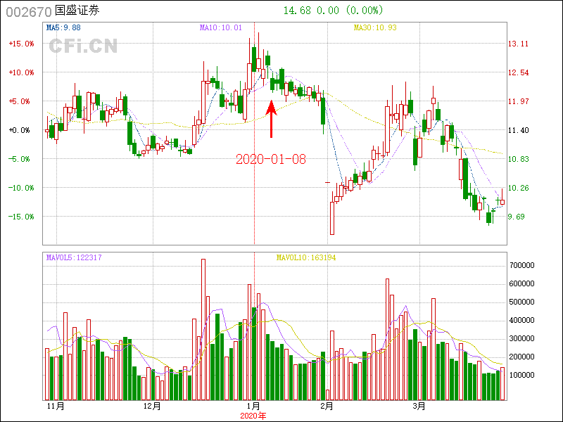Click the -15.0% axis label

point(22,217)
